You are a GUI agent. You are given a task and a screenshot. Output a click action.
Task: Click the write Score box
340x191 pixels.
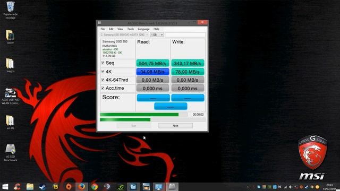pyautogui.click(x=188, y=98)
